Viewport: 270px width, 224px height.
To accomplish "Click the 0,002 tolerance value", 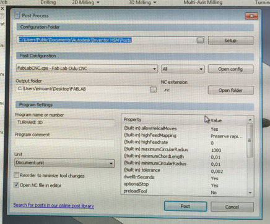I will (217, 172).
